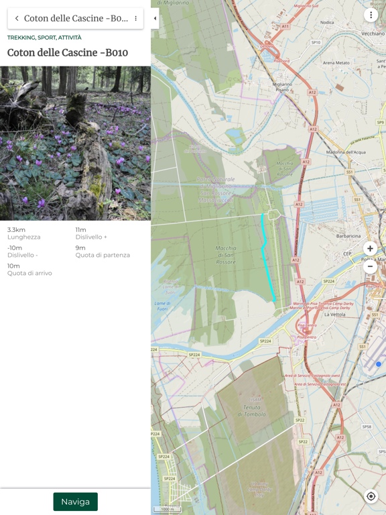Click the 'Coton delle Cascine -B010' heading
Image resolution: width=386 pixels, height=515 pixels.
point(68,52)
